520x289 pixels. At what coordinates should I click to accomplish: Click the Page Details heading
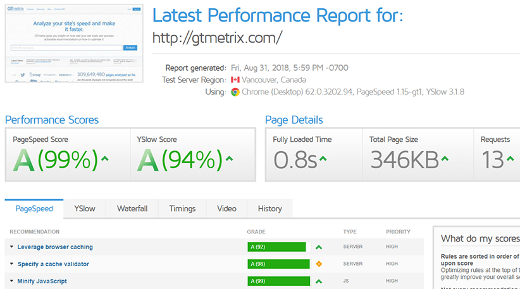294,120
